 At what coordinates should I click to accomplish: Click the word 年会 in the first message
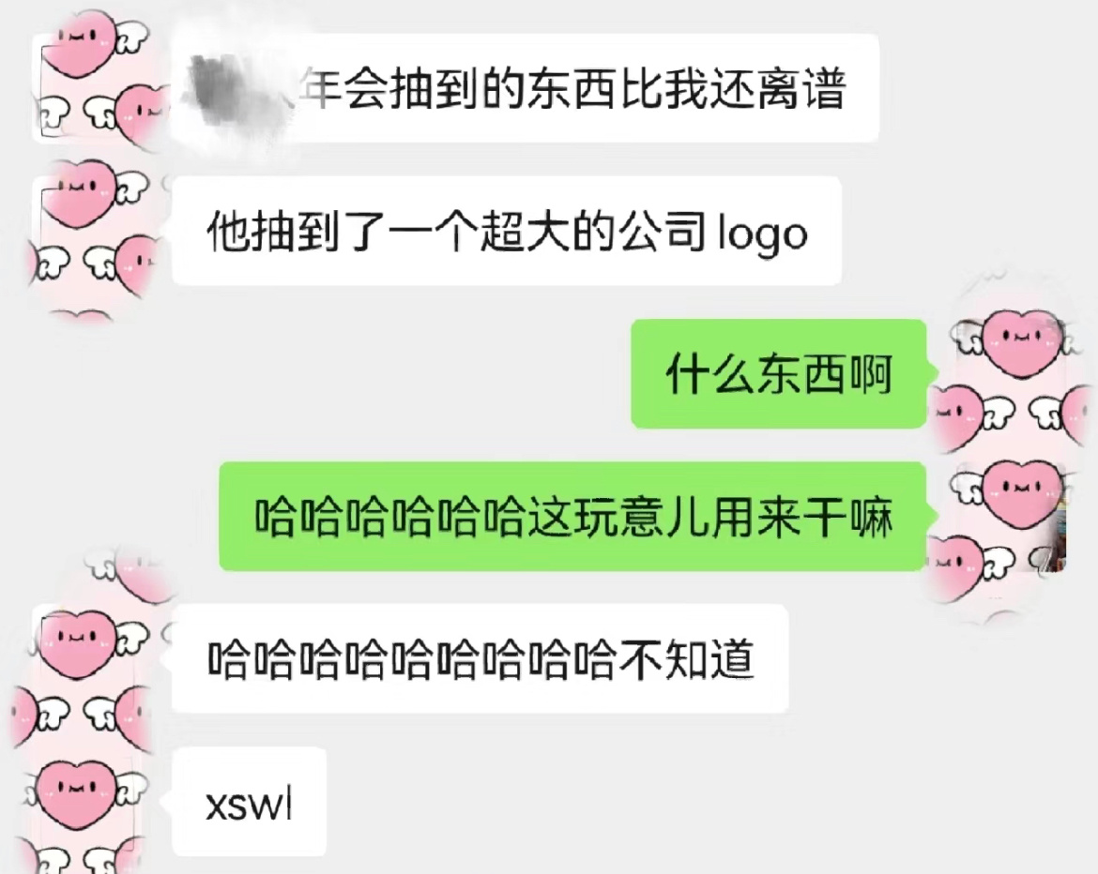pos(343,89)
